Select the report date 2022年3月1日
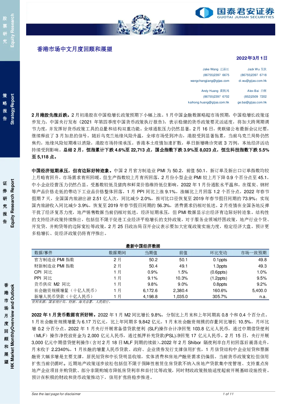Viewport: 285px width, 404px height. [252, 58]
